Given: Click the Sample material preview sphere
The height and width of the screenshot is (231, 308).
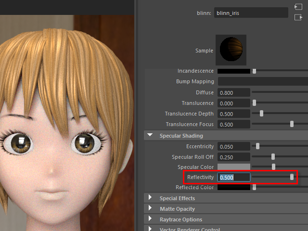Looking at the screenshot, I should [233, 50].
